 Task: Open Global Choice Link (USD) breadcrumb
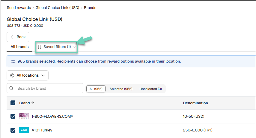click(x=57, y=8)
